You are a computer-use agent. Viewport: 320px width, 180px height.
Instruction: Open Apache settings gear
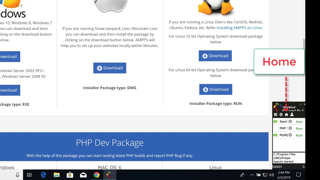tap(290, 121)
